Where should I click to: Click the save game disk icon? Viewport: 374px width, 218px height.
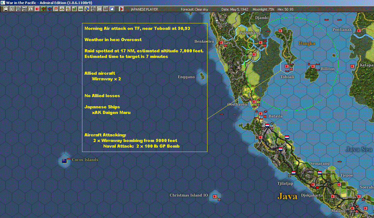click(6, 9)
